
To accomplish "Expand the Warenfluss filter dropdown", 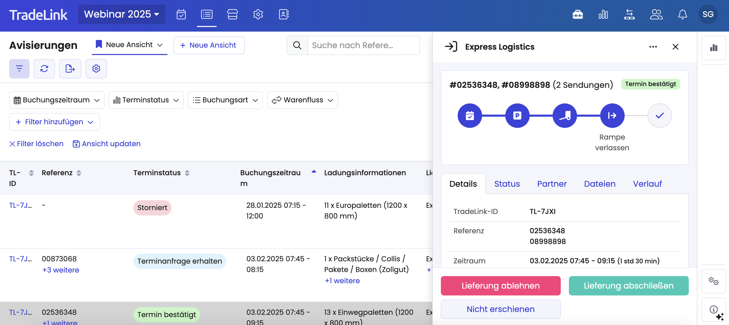I will pyautogui.click(x=302, y=100).
